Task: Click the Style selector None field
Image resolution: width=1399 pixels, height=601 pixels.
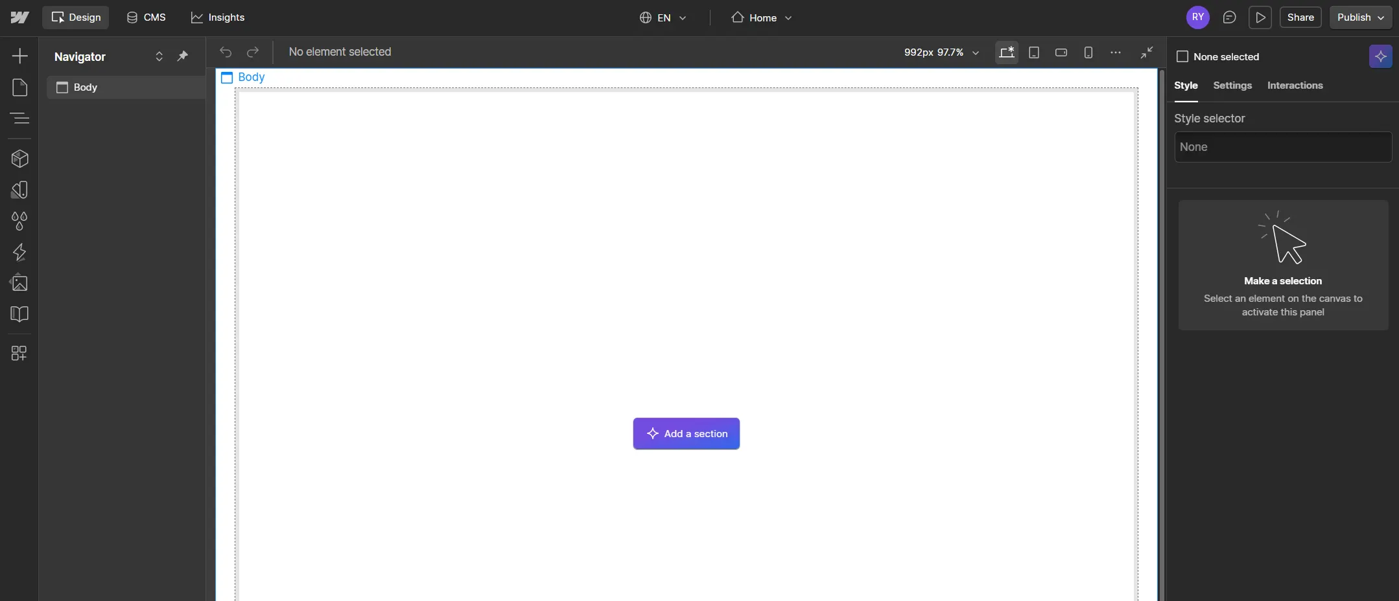Action: (x=1283, y=147)
